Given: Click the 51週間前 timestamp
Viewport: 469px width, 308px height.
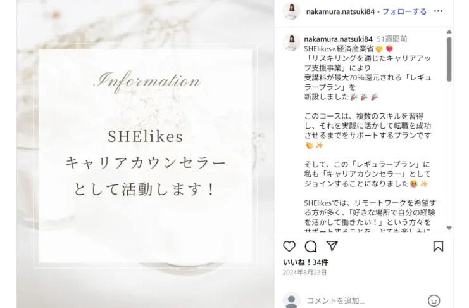Looking at the screenshot, I should tap(392, 39).
